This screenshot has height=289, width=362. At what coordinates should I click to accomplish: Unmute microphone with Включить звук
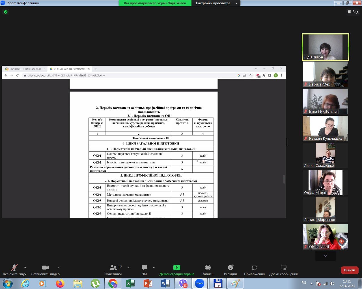pyautogui.click(x=14, y=270)
